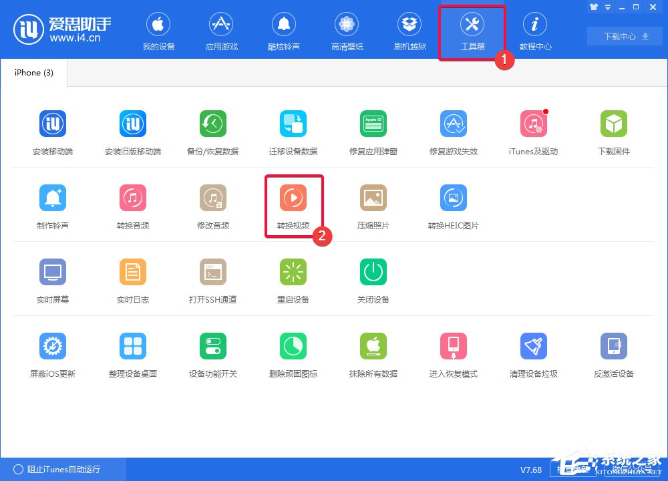Open the Compress Photos tool
Viewport: 668px width, 481px height.
coord(373,204)
